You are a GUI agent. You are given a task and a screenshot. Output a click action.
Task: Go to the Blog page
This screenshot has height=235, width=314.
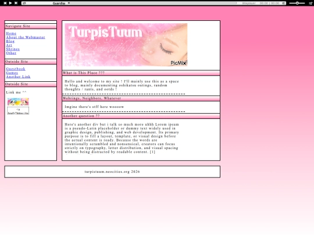pos(10,41)
